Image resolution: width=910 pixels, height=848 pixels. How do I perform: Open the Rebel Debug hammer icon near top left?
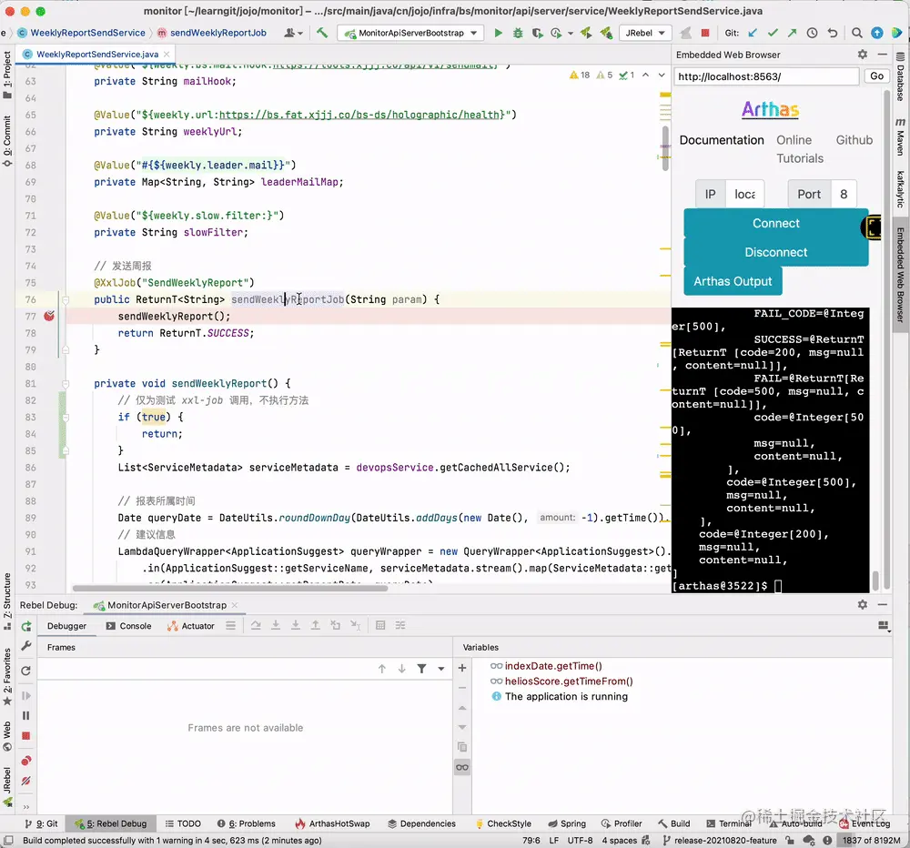pos(320,32)
